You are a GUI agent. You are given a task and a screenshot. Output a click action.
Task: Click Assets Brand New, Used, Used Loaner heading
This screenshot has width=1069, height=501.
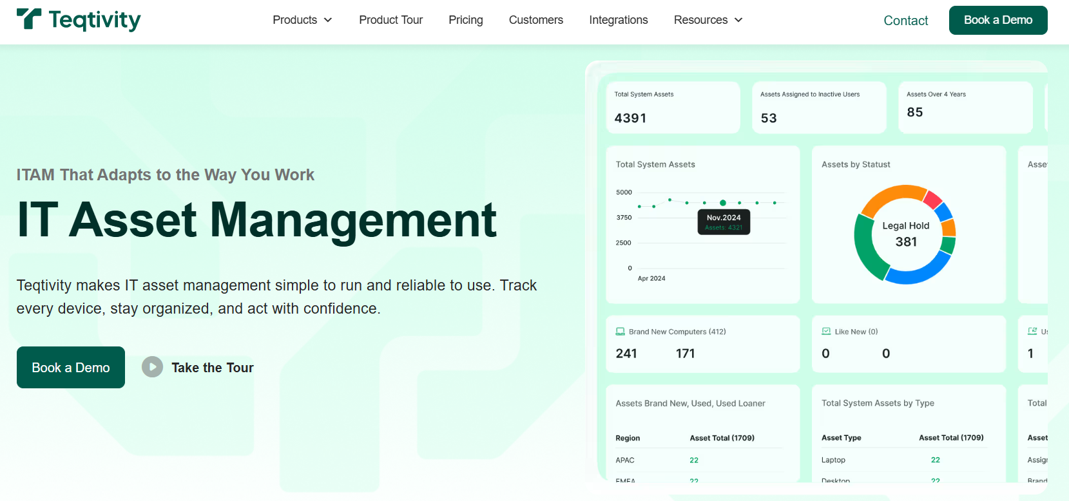click(690, 403)
